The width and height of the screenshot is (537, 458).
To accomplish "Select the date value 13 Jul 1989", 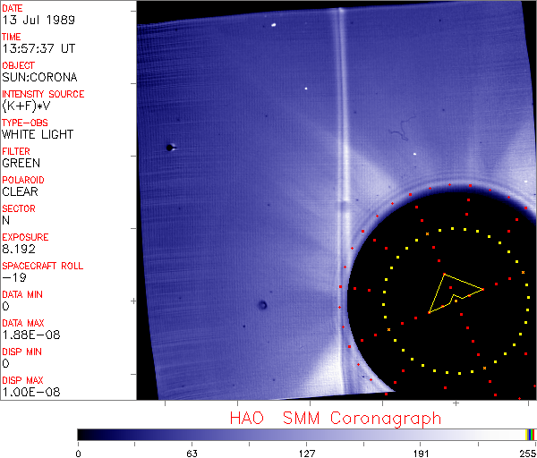I will [x=38, y=20].
